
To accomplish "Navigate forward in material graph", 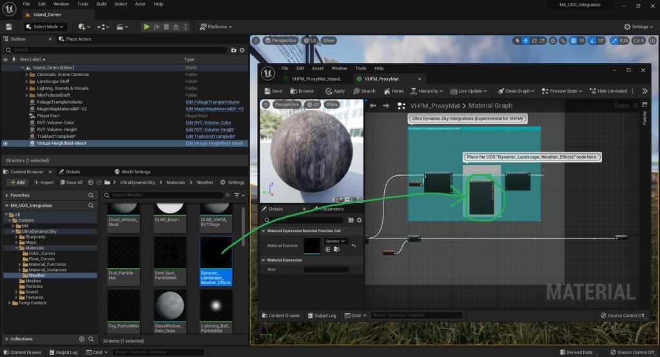I will [386, 106].
